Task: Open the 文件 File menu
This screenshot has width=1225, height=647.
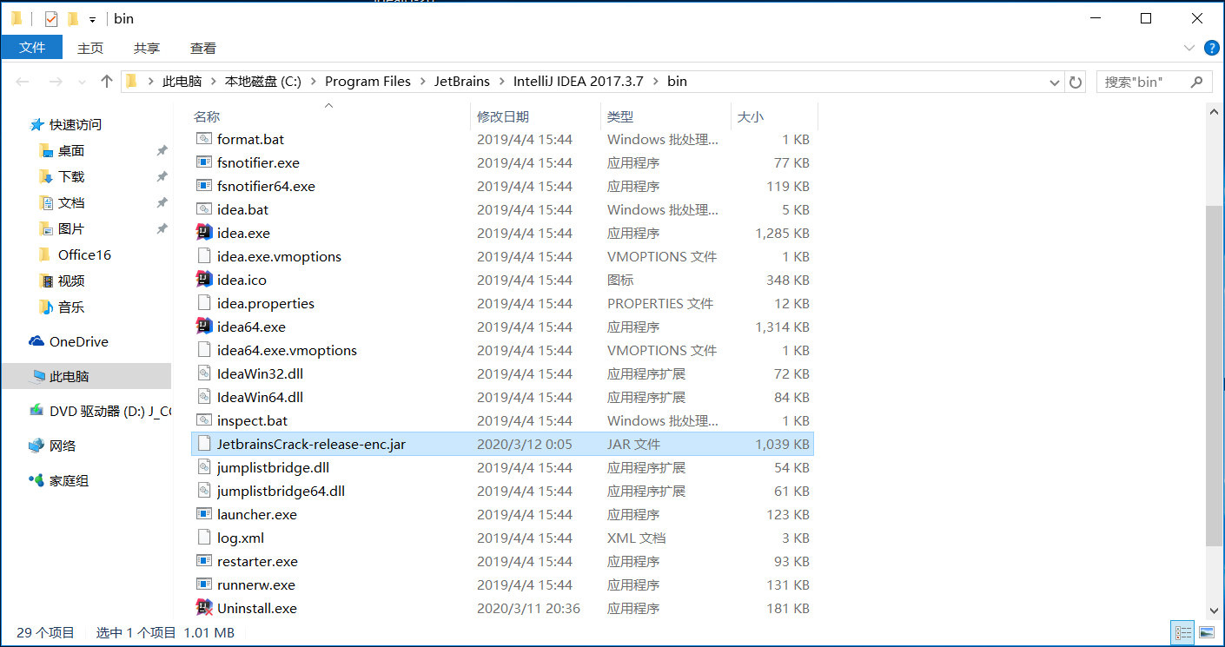Action: point(32,48)
